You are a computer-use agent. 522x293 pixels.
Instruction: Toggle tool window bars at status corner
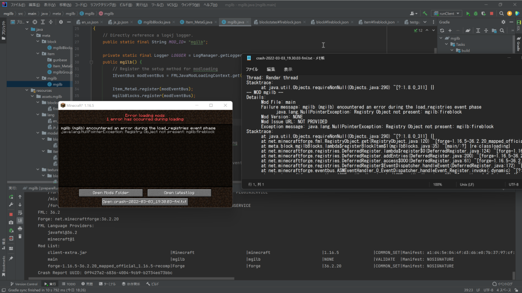3,290
